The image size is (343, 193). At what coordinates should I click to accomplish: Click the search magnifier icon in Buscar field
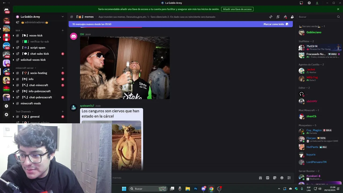coord(338,17)
